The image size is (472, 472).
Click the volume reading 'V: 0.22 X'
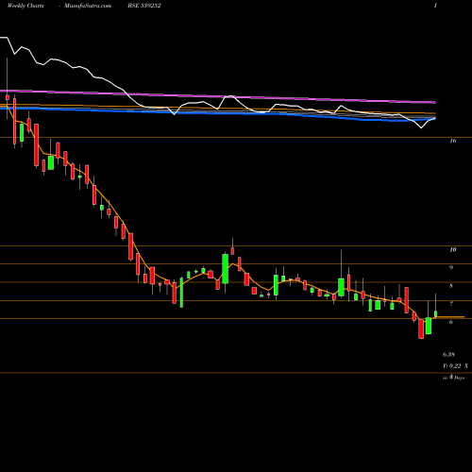[455, 366]
